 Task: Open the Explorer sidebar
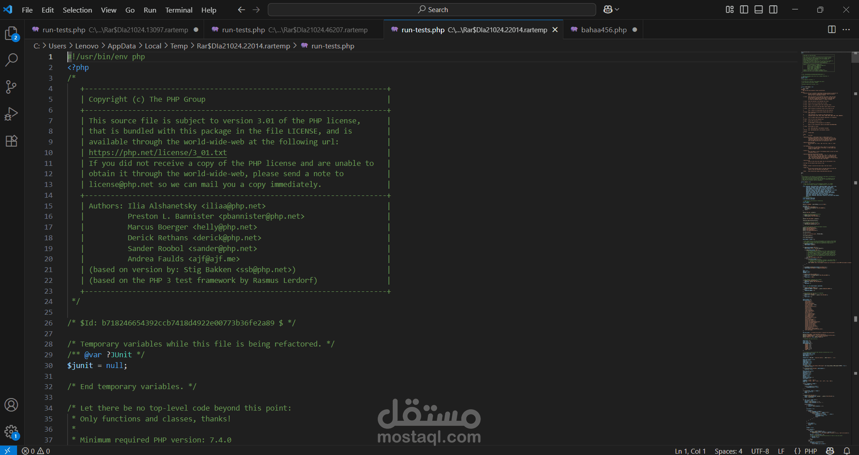[x=11, y=34]
